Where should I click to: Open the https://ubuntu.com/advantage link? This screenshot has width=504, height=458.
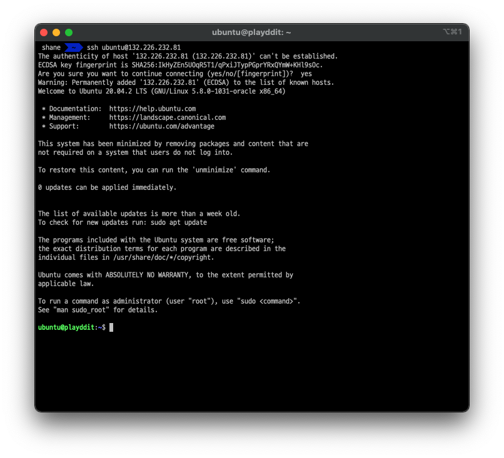162,126
